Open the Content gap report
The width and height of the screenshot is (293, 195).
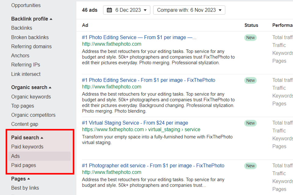25,124
